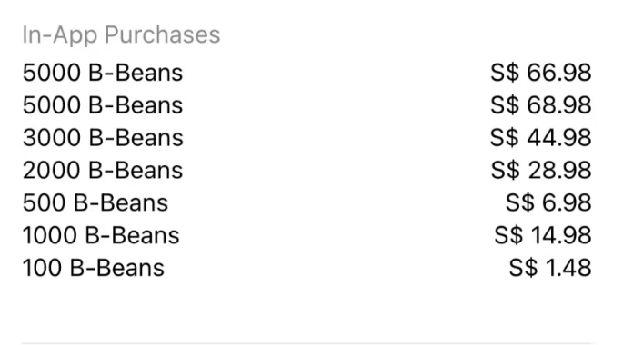The height and width of the screenshot is (345, 623).
Task: Select the 1000 B-Beans item
Action: 306,235
